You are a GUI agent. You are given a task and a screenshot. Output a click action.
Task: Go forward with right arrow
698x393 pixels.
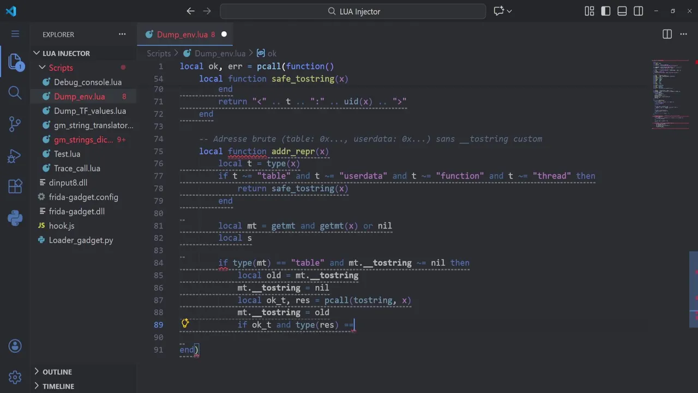coord(207,11)
